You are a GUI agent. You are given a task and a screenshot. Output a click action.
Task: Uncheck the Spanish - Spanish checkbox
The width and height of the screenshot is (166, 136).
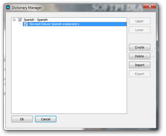20,20
